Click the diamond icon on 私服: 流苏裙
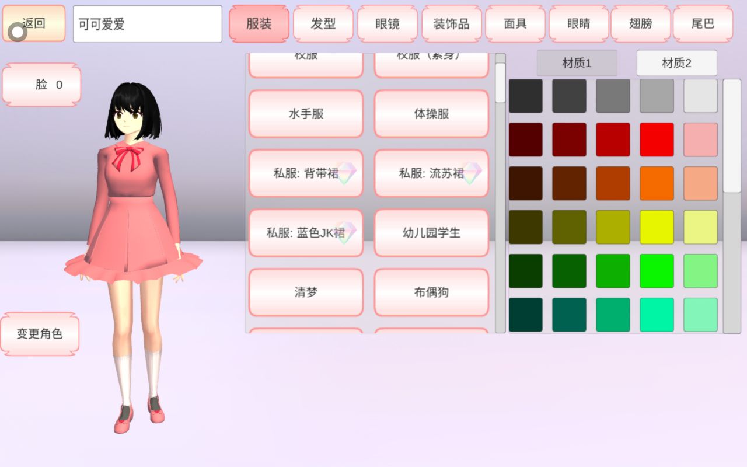747x467 pixels. tap(471, 173)
